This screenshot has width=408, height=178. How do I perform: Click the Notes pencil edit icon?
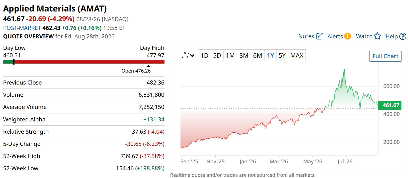319,36
